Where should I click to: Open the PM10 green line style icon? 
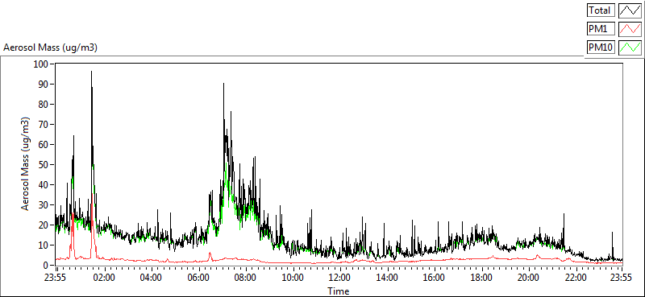click(x=630, y=47)
